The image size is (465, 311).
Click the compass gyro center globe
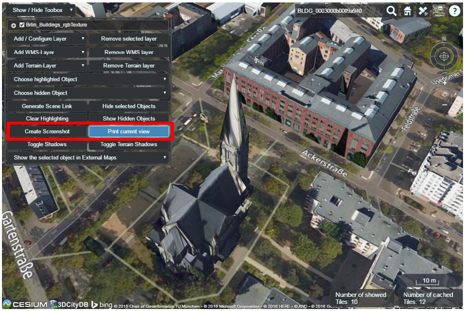pyautogui.click(x=444, y=56)
